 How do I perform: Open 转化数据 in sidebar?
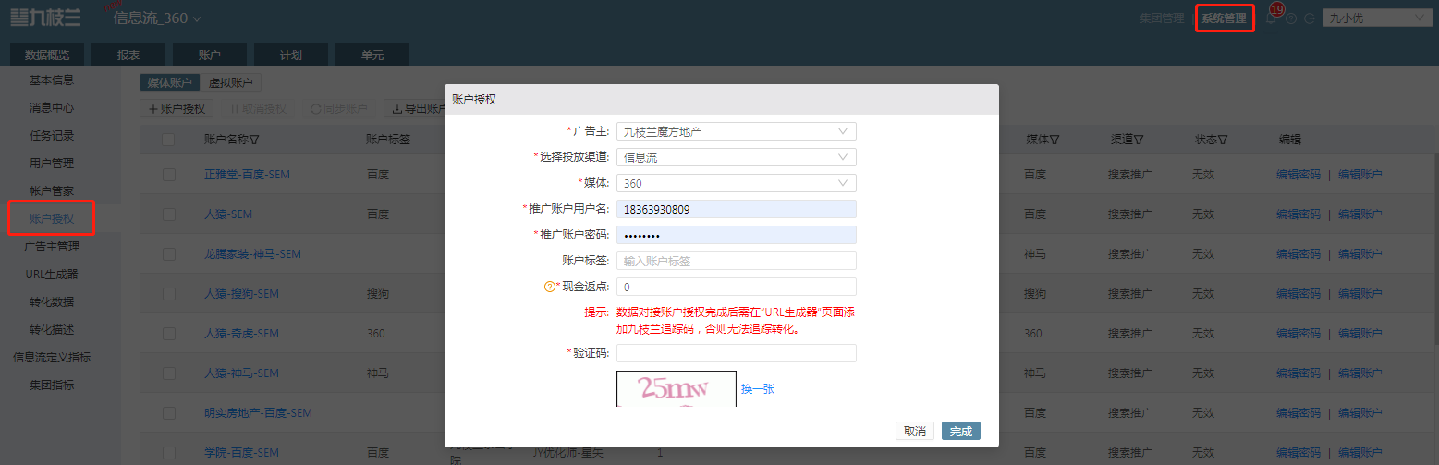[x=52, y=301]
